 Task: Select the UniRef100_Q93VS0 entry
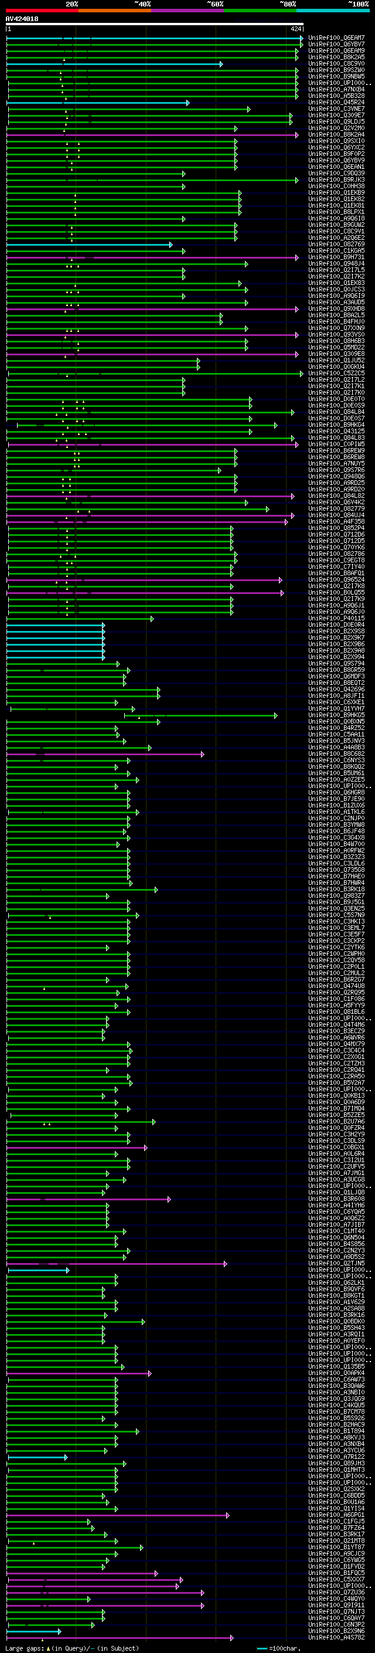click(336, 335)
